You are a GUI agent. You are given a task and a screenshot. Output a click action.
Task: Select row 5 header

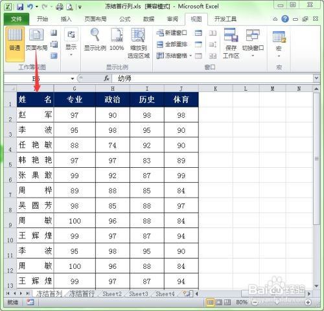(10, 160)
